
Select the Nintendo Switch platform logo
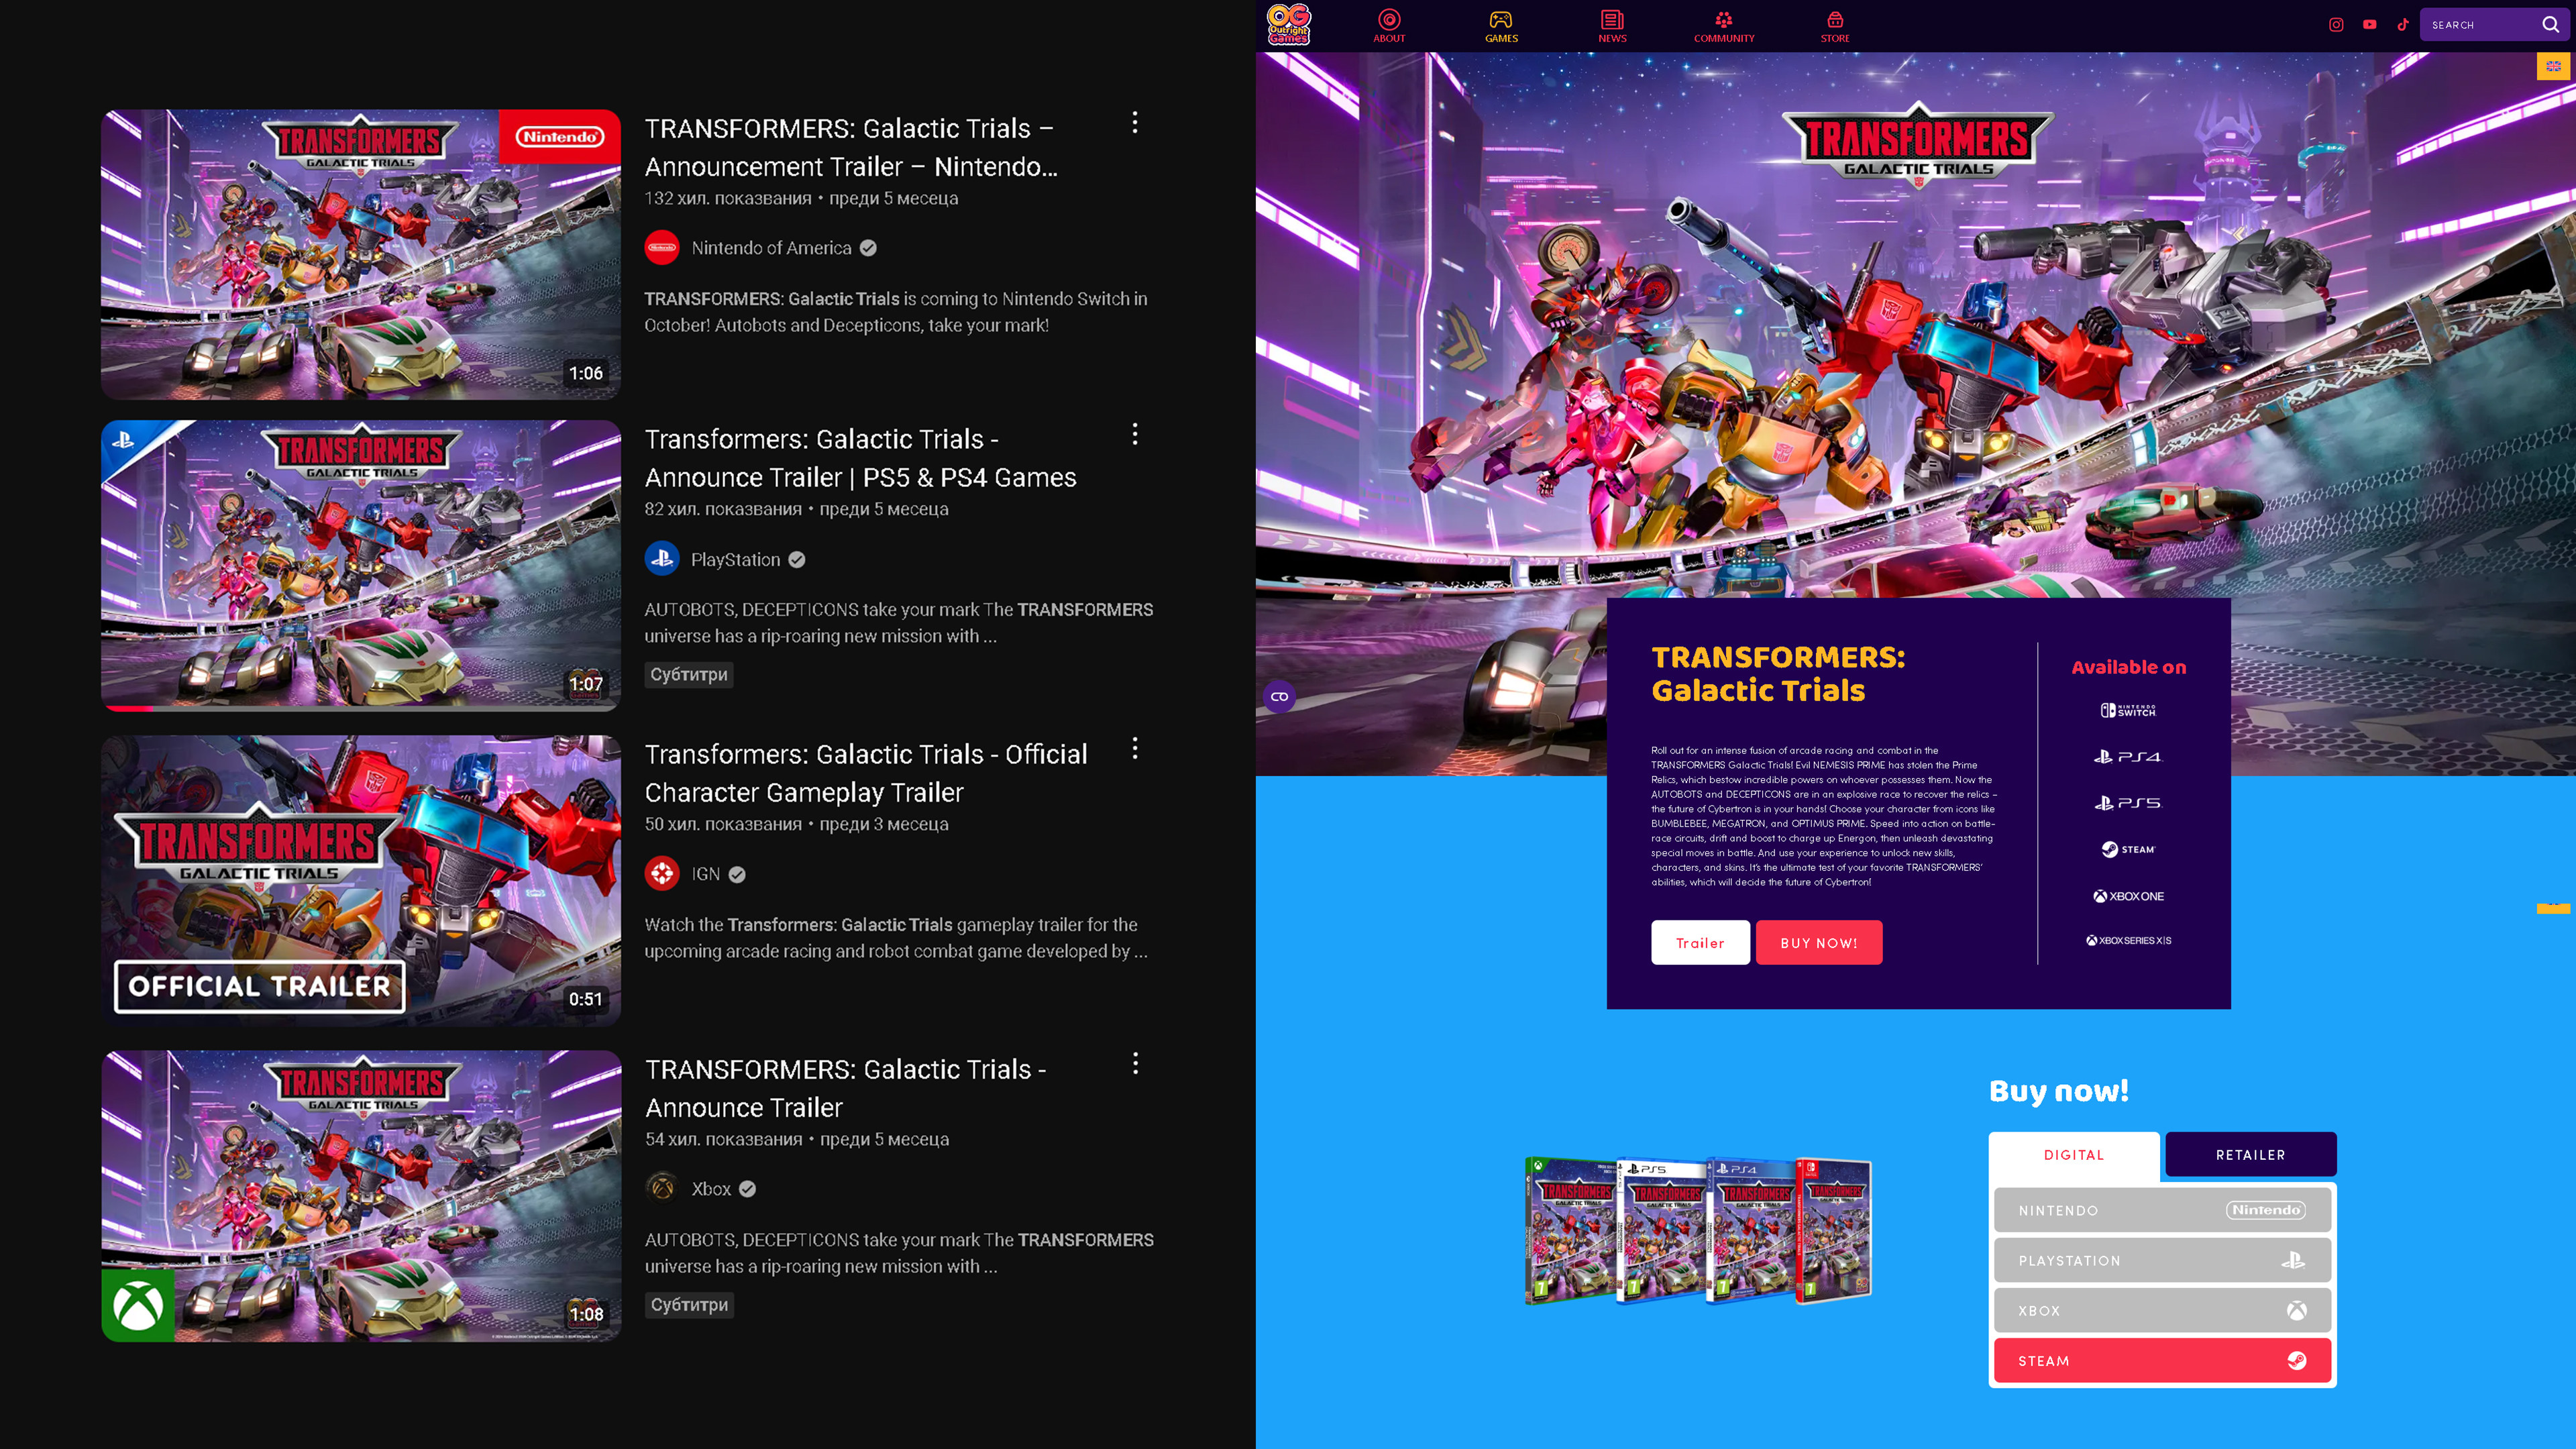coord(2128,711)
